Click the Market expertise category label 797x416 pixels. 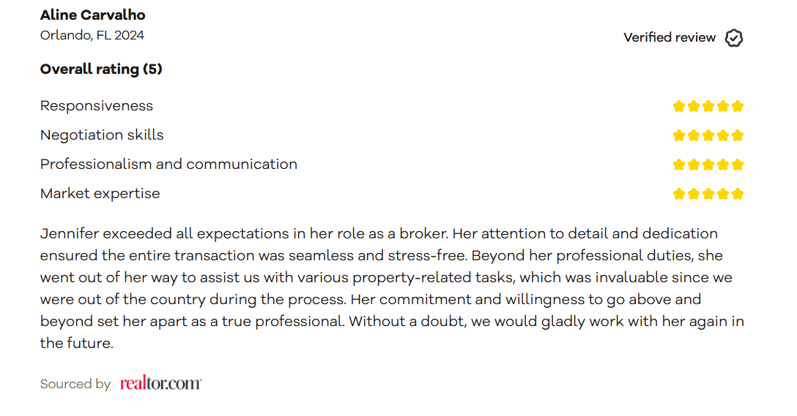point(100,194)
